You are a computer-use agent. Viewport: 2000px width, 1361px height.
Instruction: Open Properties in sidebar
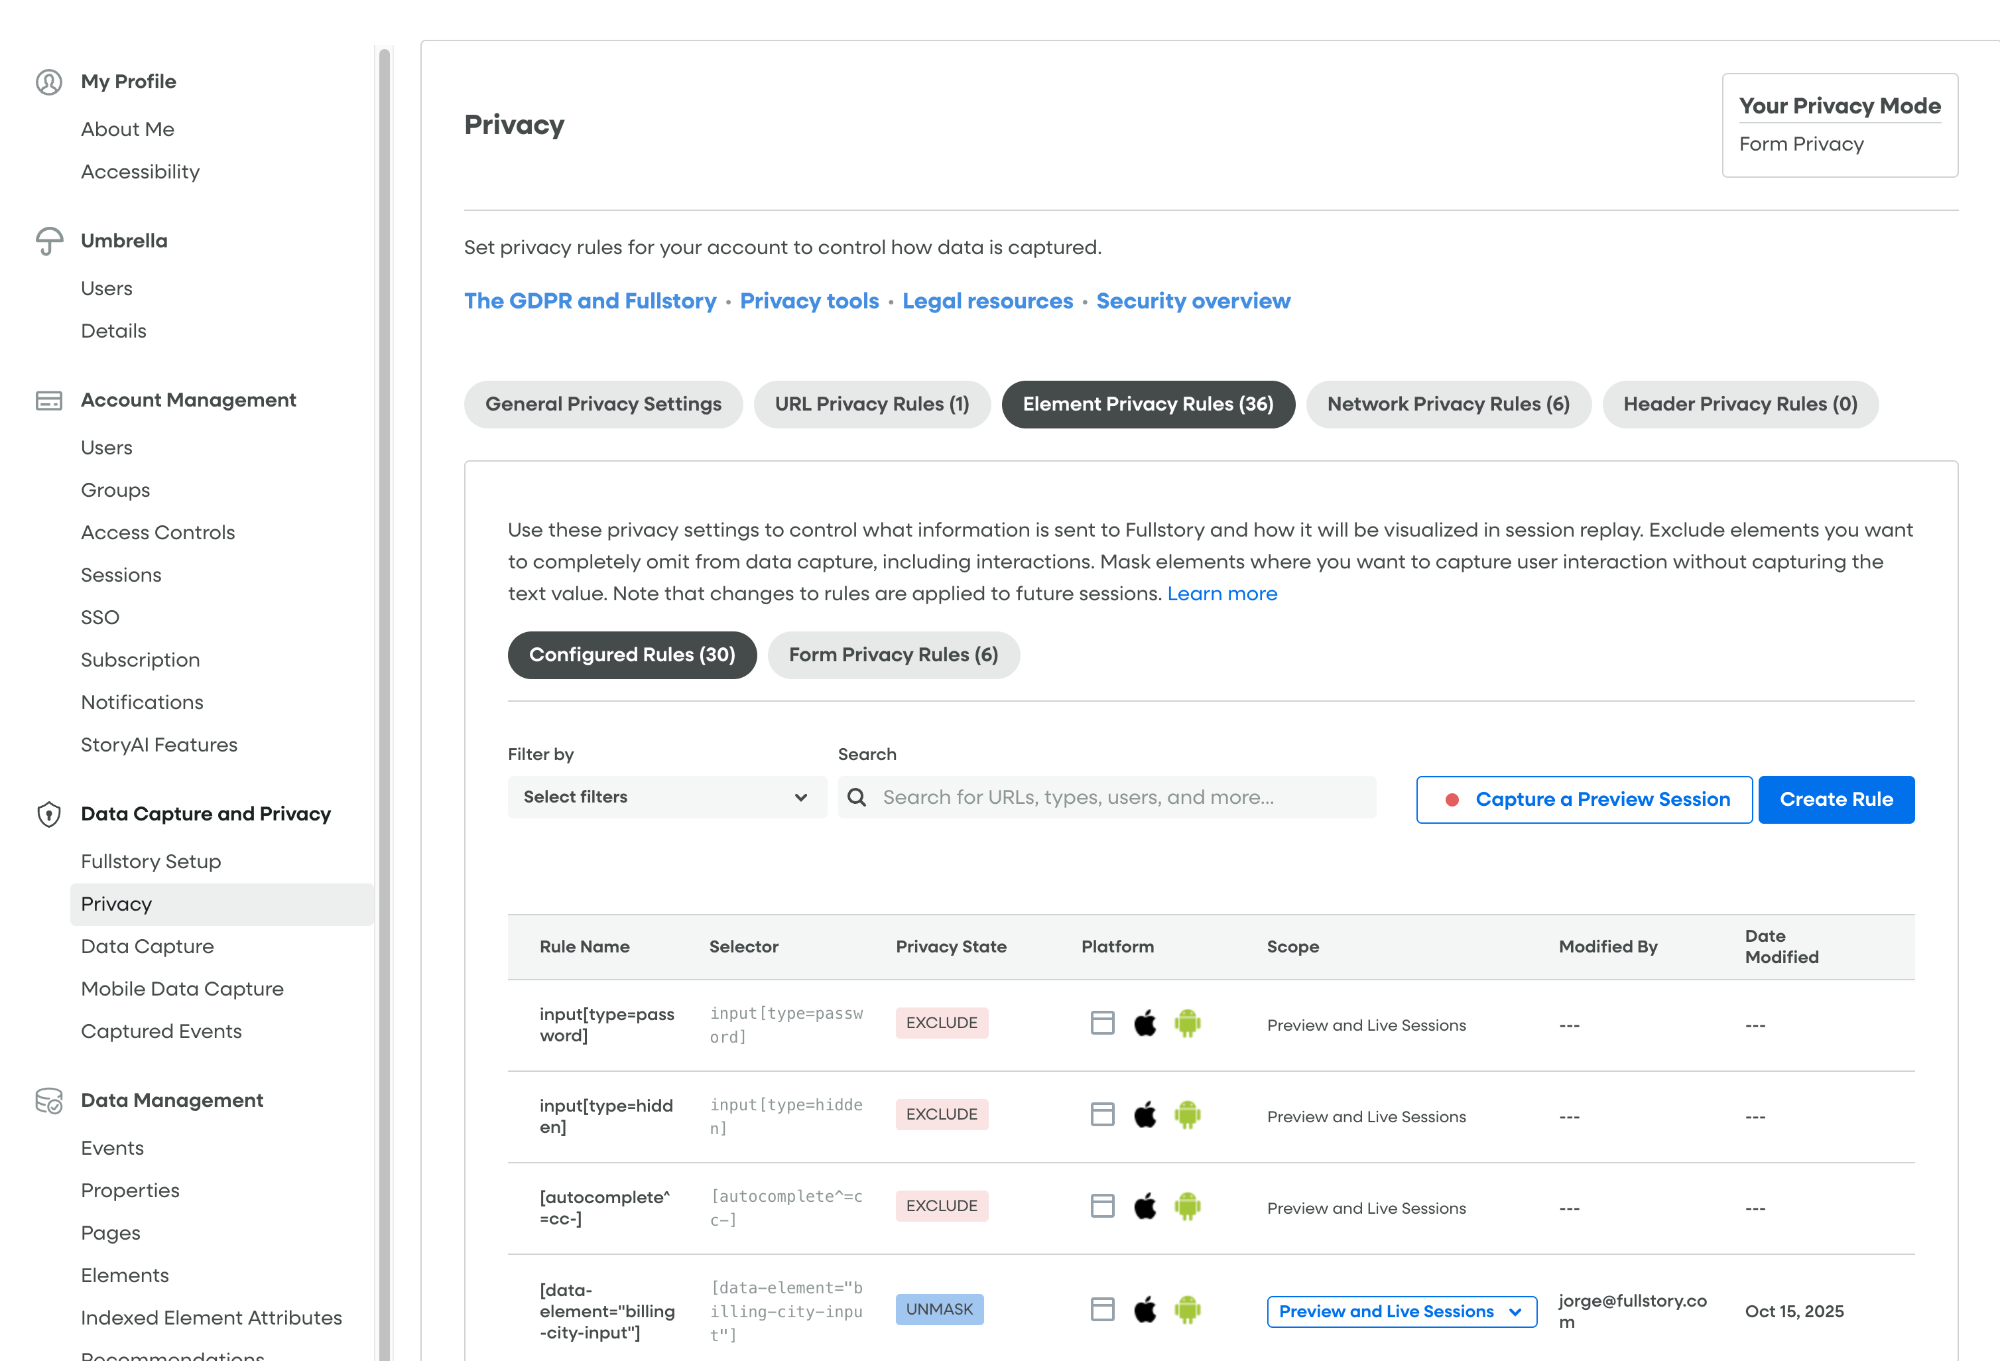click(130, 1191)
